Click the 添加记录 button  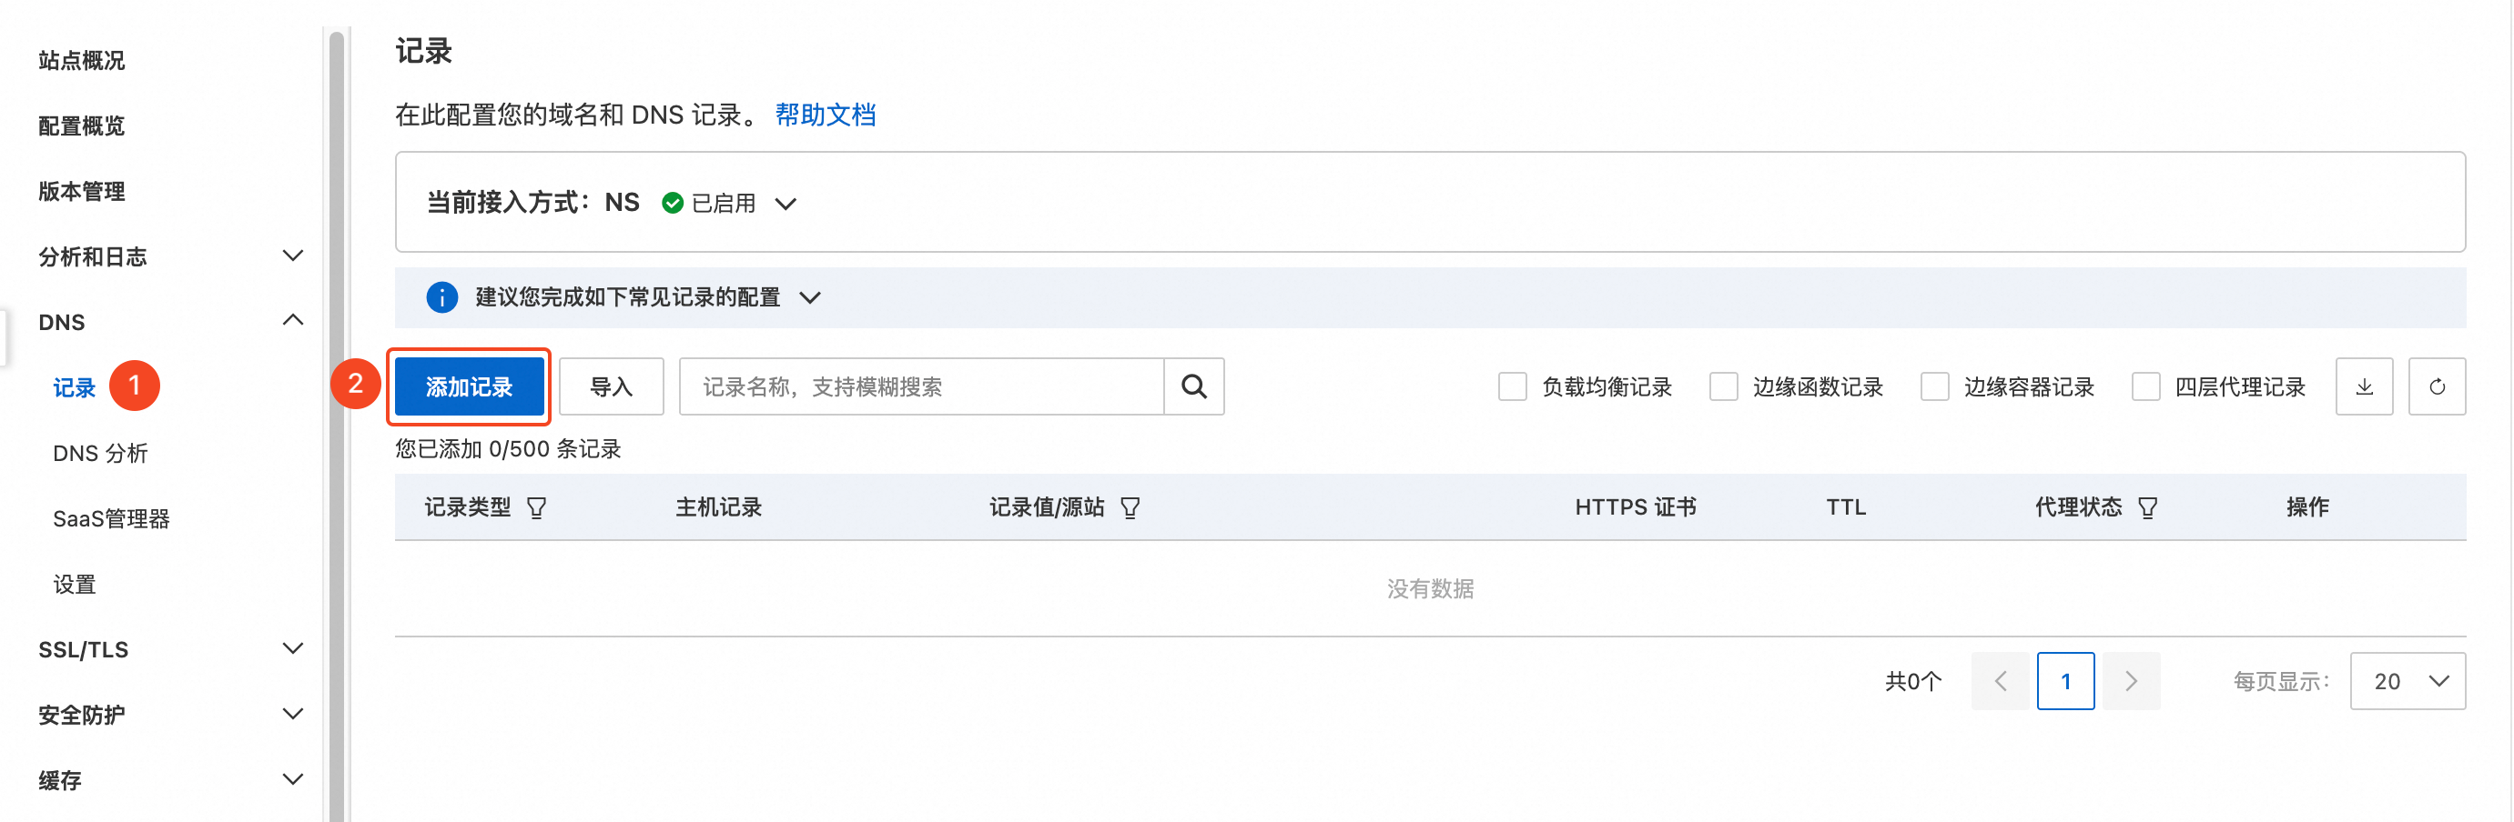pyautogui.click(x=470, y=386)
